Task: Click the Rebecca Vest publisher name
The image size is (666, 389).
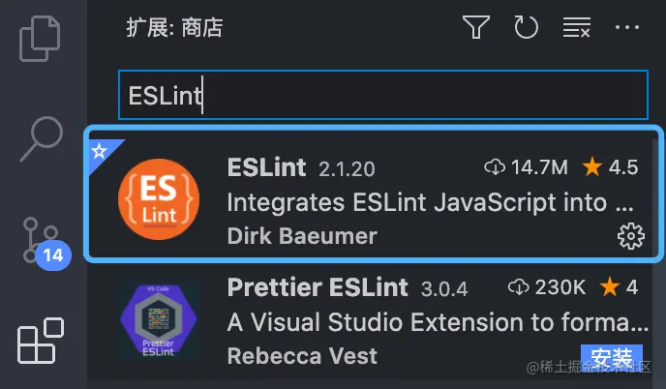Action: click(x=302, y=356)
